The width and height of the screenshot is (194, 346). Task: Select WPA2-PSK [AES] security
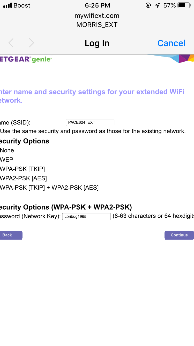(23, 178)
